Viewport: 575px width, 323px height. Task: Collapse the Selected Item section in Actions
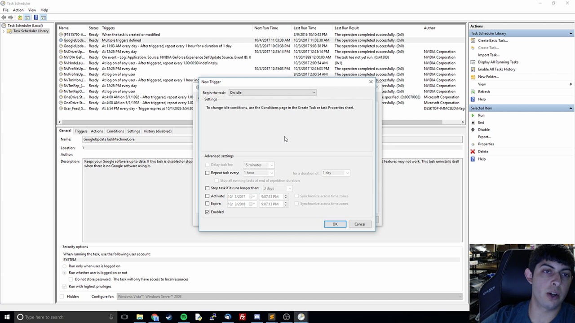tap(571, 108)
